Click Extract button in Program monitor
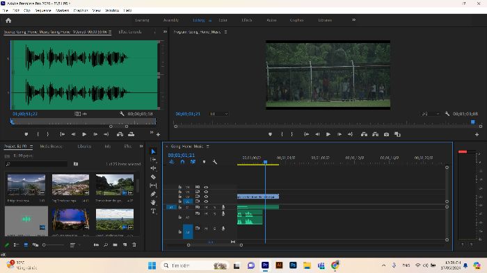 click(375, 134)
